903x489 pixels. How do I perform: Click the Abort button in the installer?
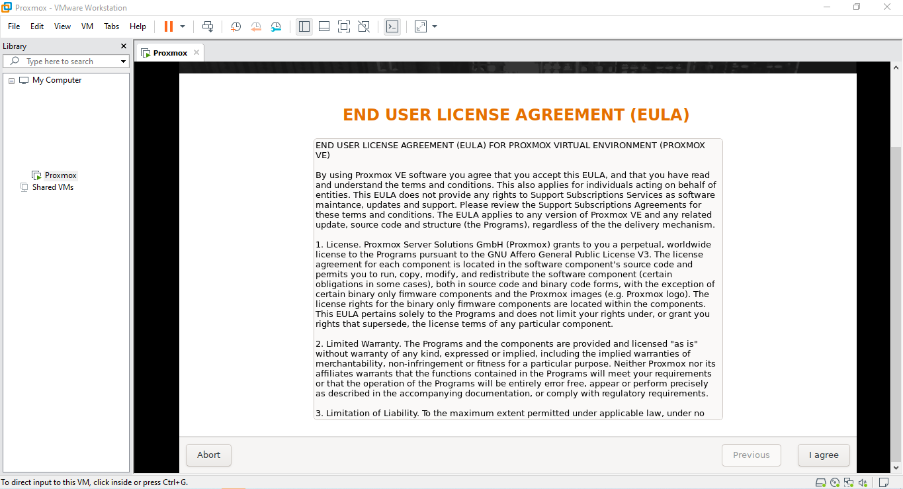(x=208, y=455)
